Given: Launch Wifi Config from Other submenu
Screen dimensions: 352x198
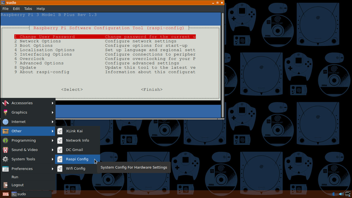Looking at the screenshot, I should click(x=78, y=169).
